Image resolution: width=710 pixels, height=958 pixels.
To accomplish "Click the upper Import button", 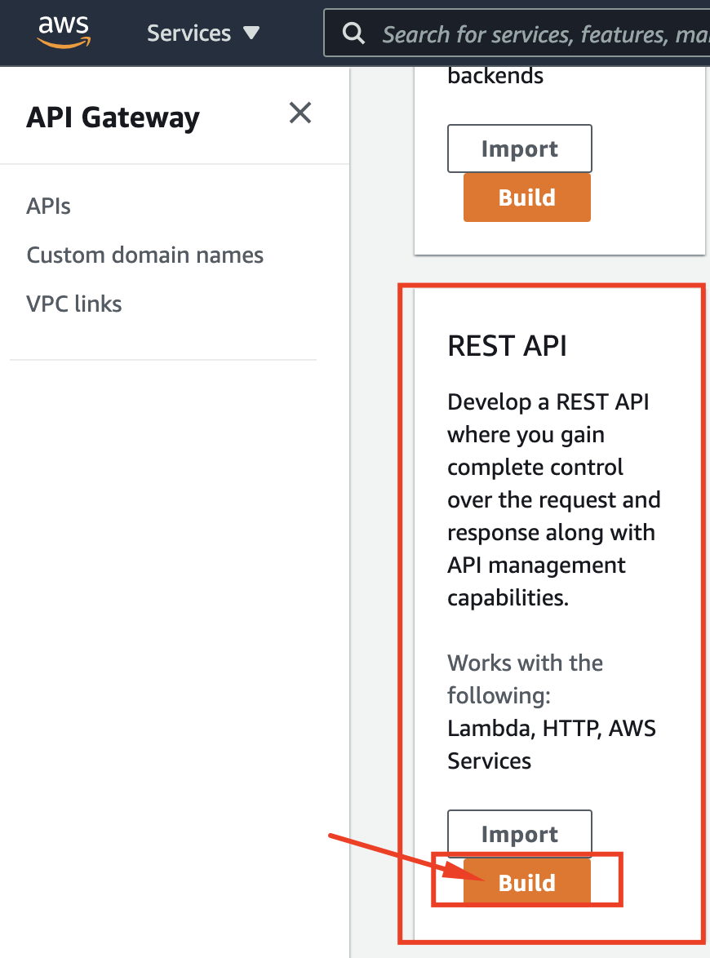I will pos(519,148).
